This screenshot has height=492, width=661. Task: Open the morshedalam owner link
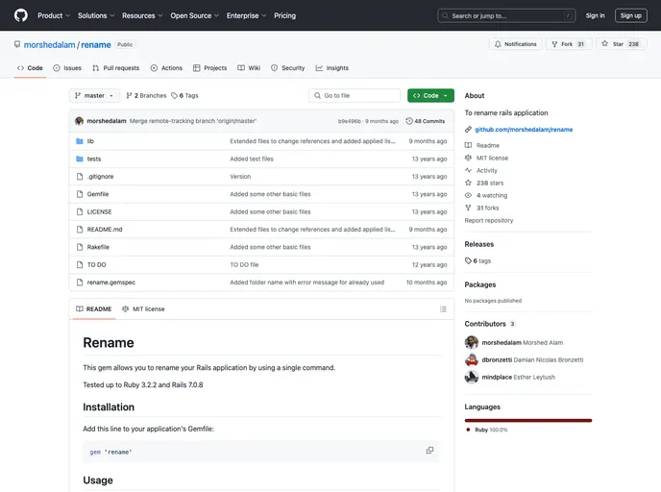(x=49, y=45)
